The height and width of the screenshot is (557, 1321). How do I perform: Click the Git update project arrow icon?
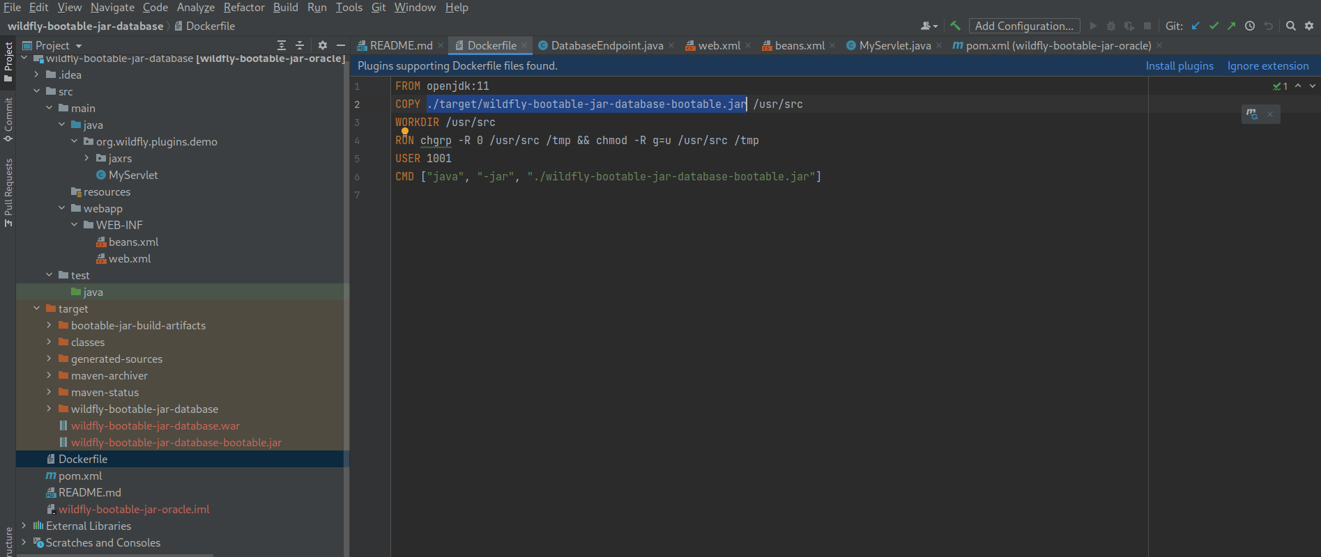pos(1196,26)
